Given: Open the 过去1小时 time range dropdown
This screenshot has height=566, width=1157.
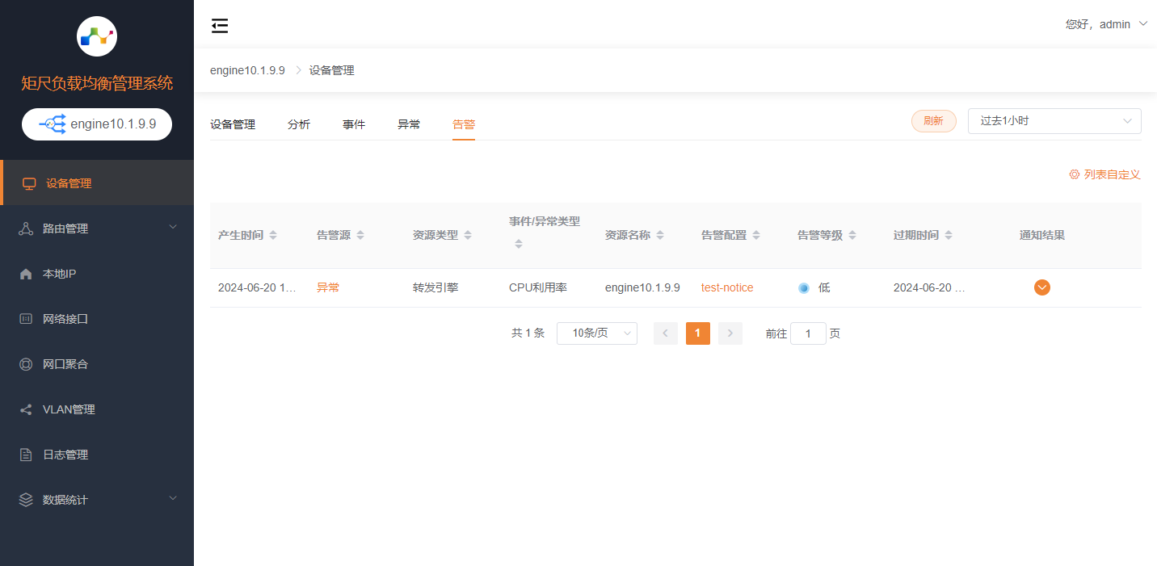Looking at the screenshot, I should [x=1054, y=121].
